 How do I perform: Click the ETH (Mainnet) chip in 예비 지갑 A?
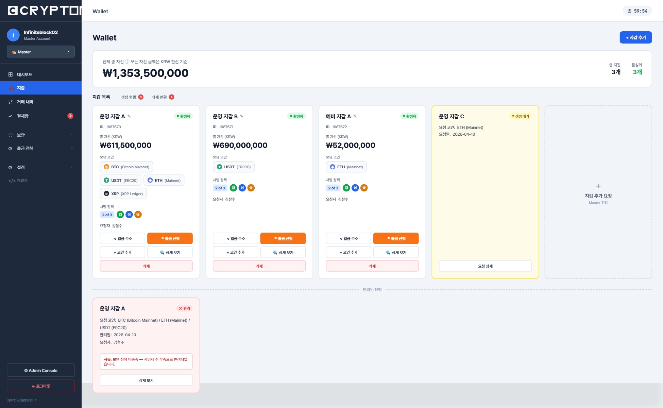346,167
